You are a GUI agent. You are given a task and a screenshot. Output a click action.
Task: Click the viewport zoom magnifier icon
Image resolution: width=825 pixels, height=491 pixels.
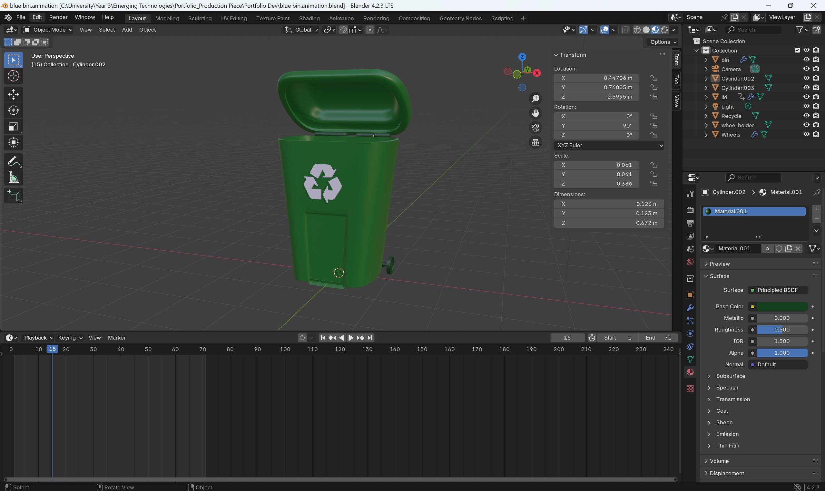[535, 99]
